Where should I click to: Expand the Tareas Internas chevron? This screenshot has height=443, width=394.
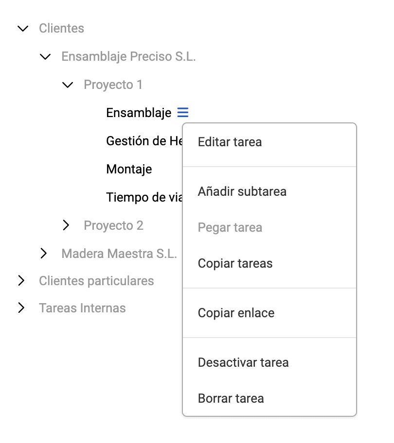click(x=21, y=308)
